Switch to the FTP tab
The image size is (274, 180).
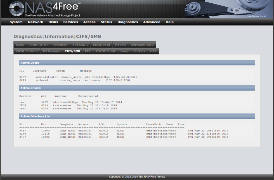[88, 51]
